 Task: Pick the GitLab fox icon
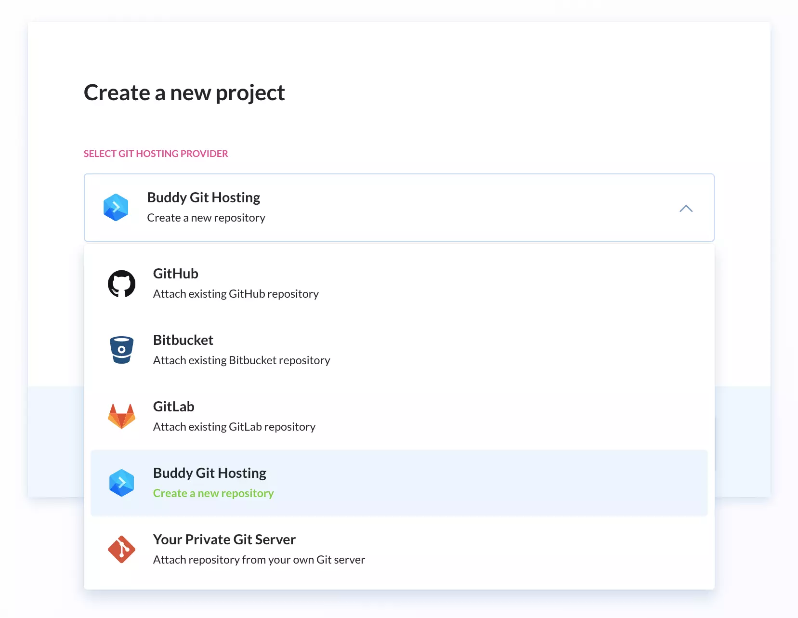point(121,416)
